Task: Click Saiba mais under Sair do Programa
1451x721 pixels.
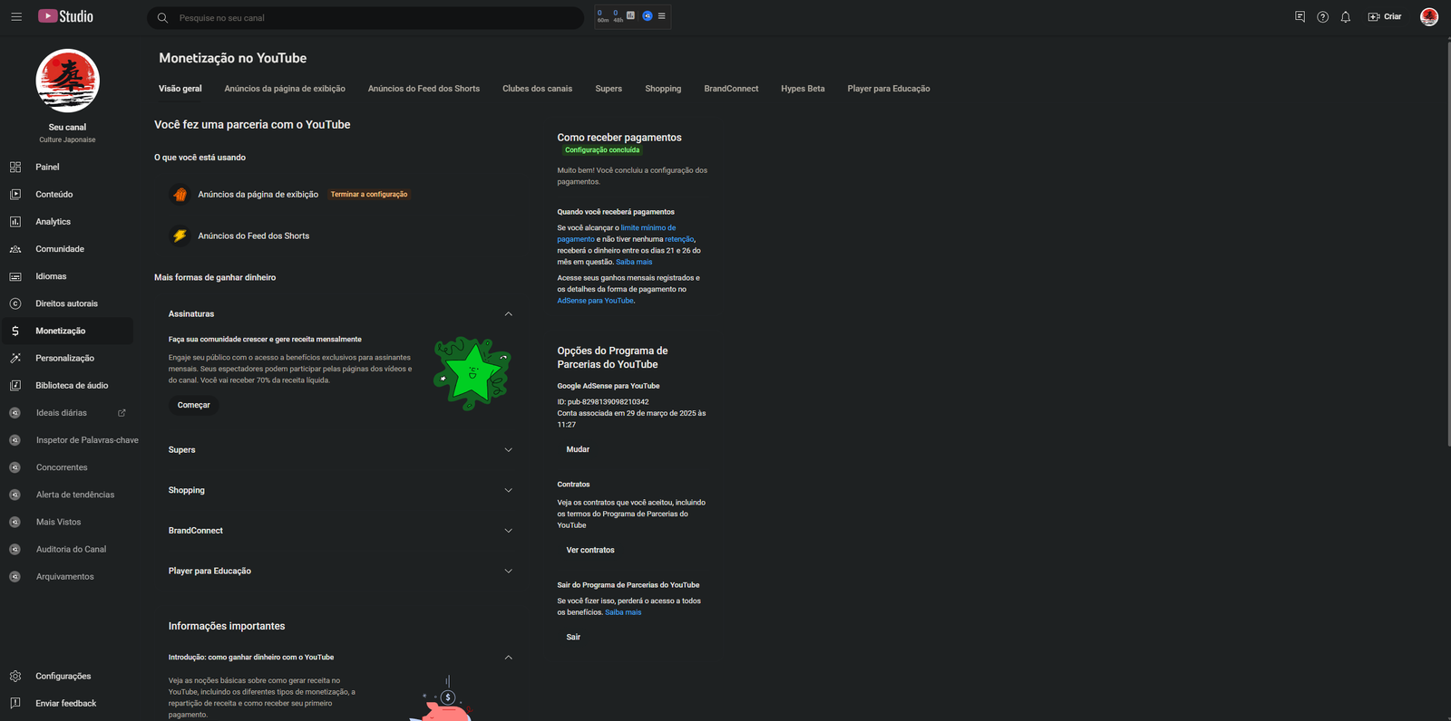Action: coord(623,612)
